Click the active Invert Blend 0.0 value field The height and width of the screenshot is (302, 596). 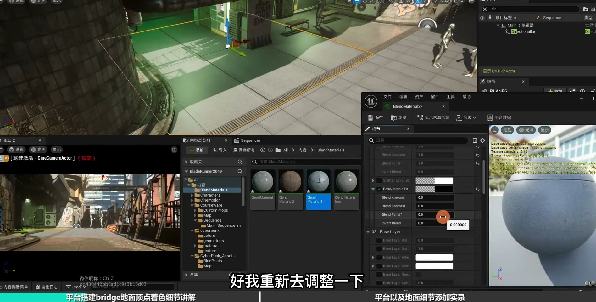pos(435,223)
